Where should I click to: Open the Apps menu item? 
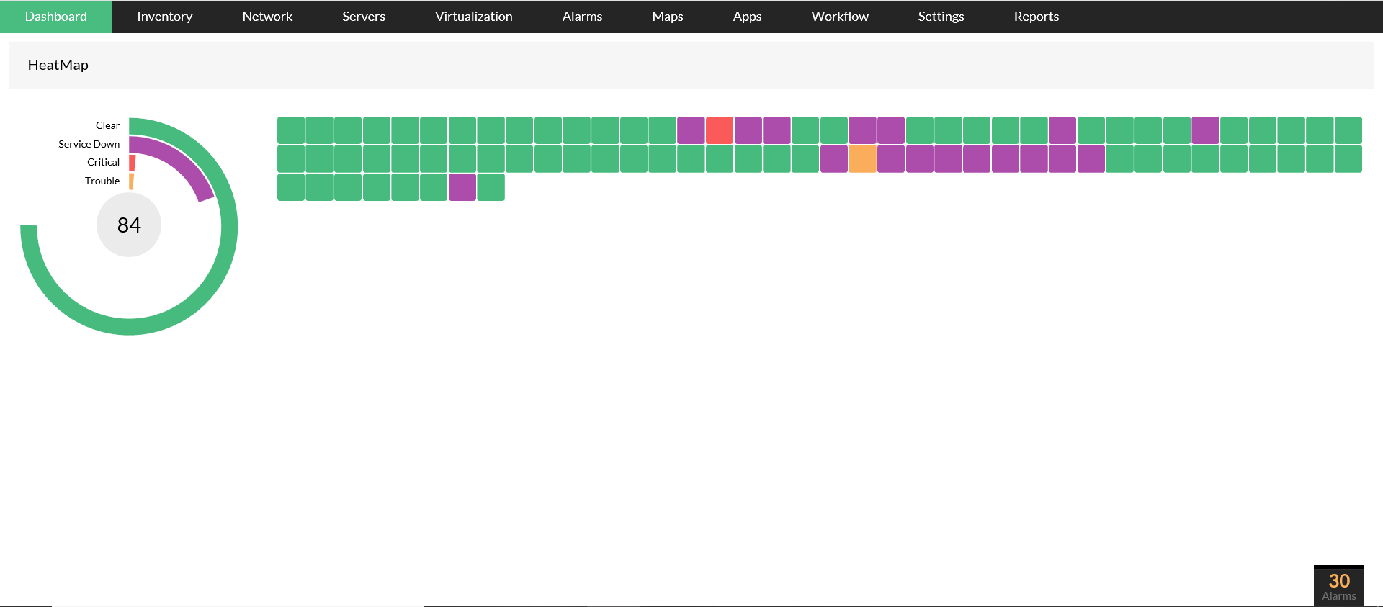pos(747,17)
